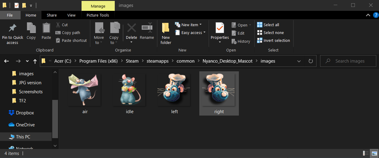
Task: Click the Paste ribbon icon
Action: click(x=46, y=28)
